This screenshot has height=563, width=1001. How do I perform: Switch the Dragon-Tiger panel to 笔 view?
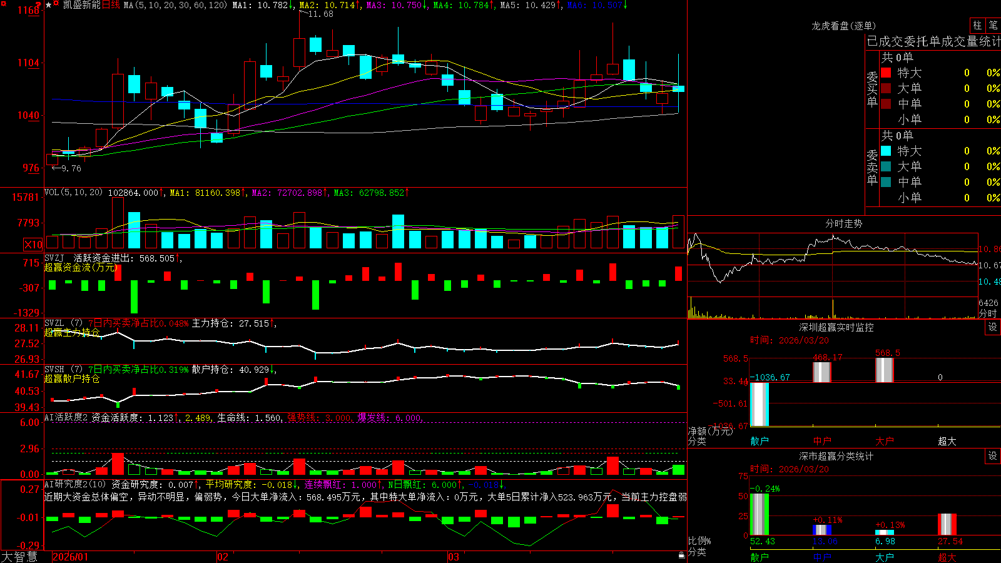tap(993, 25)
